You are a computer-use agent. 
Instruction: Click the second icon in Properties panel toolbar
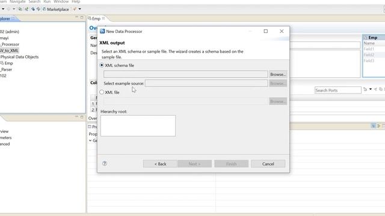(x=378, y=126)
